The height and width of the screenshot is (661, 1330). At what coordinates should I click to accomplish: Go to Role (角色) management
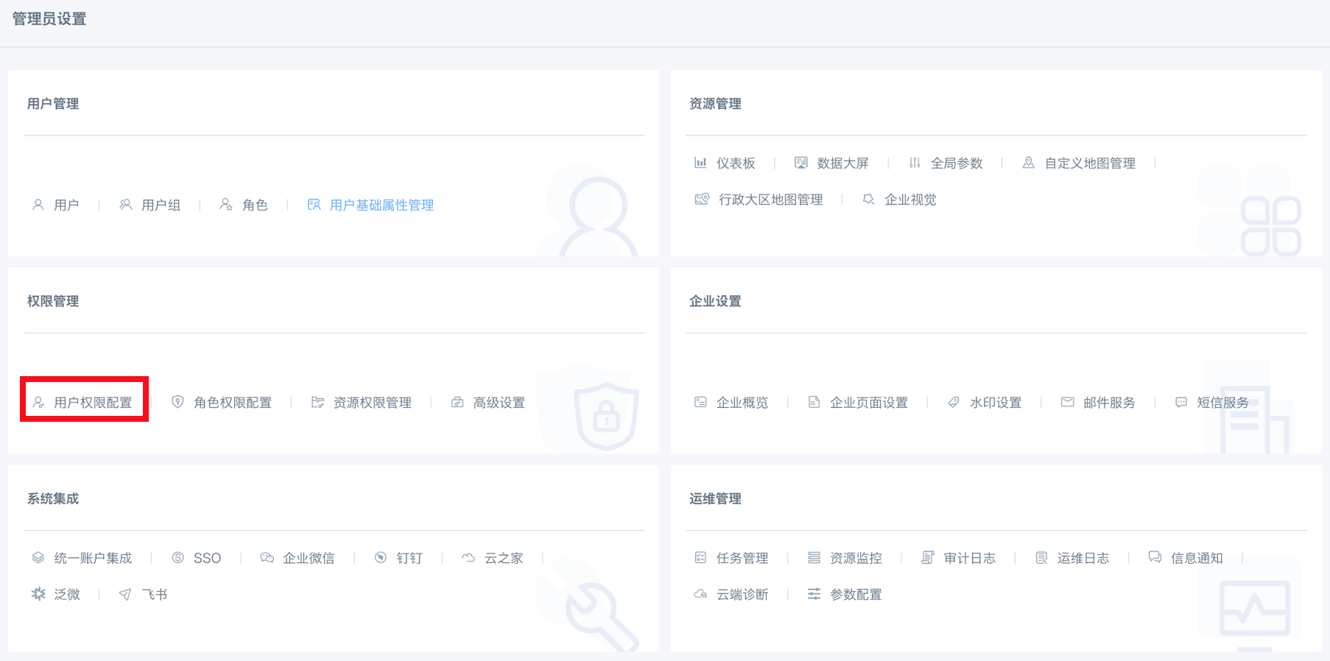click(254, 205)
